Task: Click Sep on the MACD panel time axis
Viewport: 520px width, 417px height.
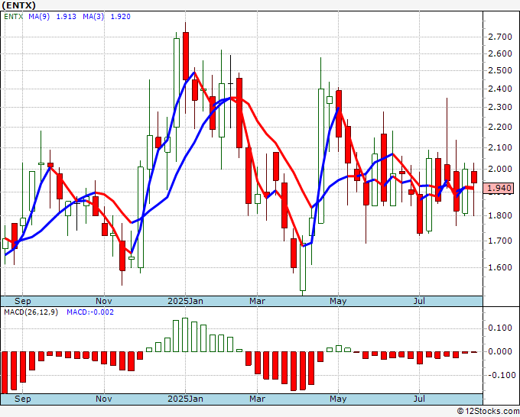Action: pos(22,399)
